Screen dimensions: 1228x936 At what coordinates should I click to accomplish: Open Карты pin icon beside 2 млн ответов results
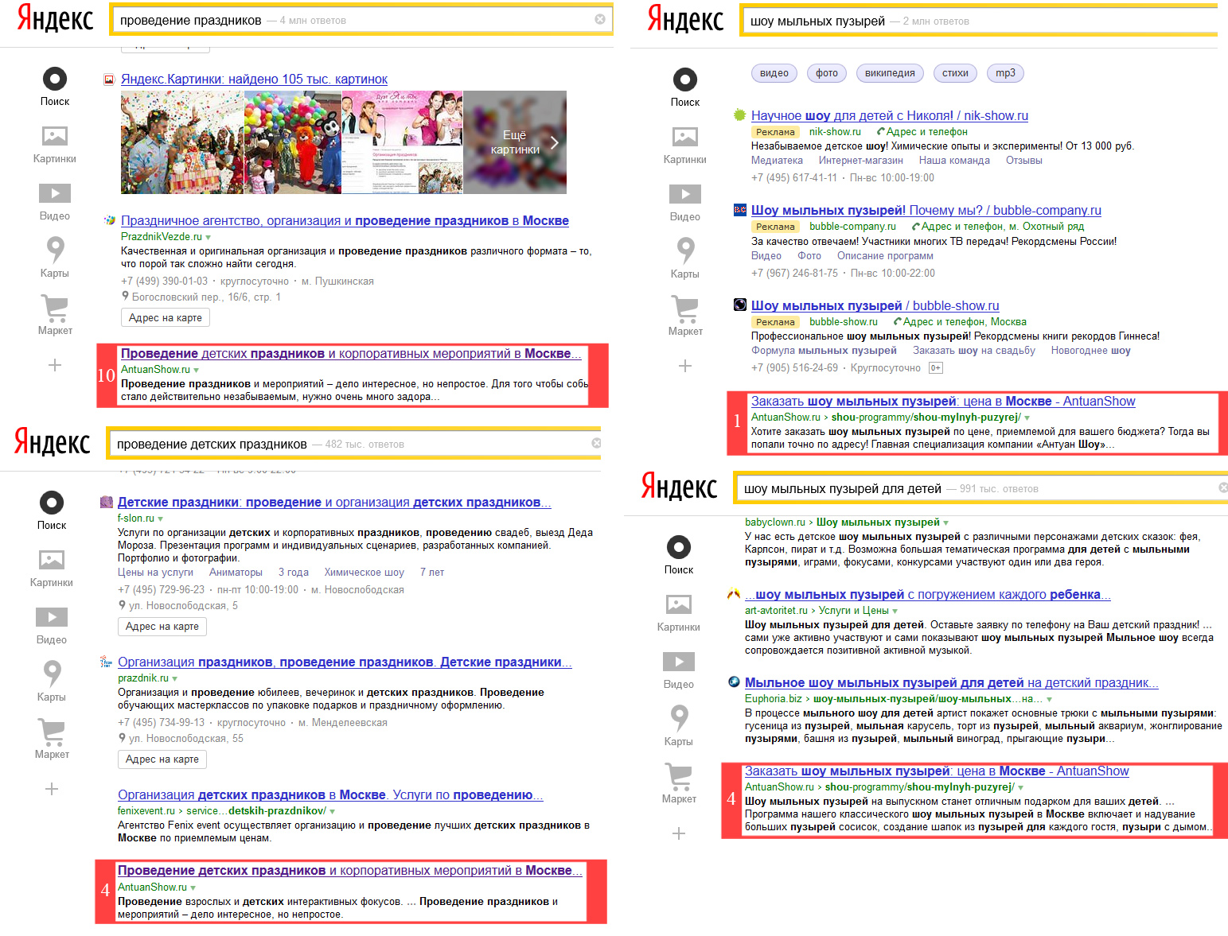pyautogui.click(x=685, y=251)
